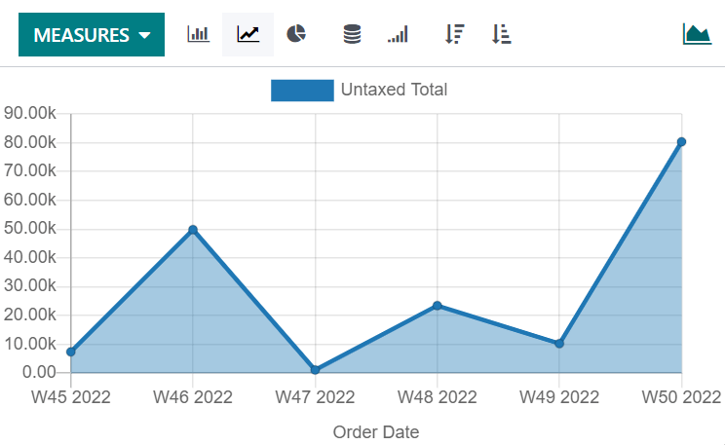Click the Order Date axis title
Viewport: 725px width, 445px height.
[376, 431]
